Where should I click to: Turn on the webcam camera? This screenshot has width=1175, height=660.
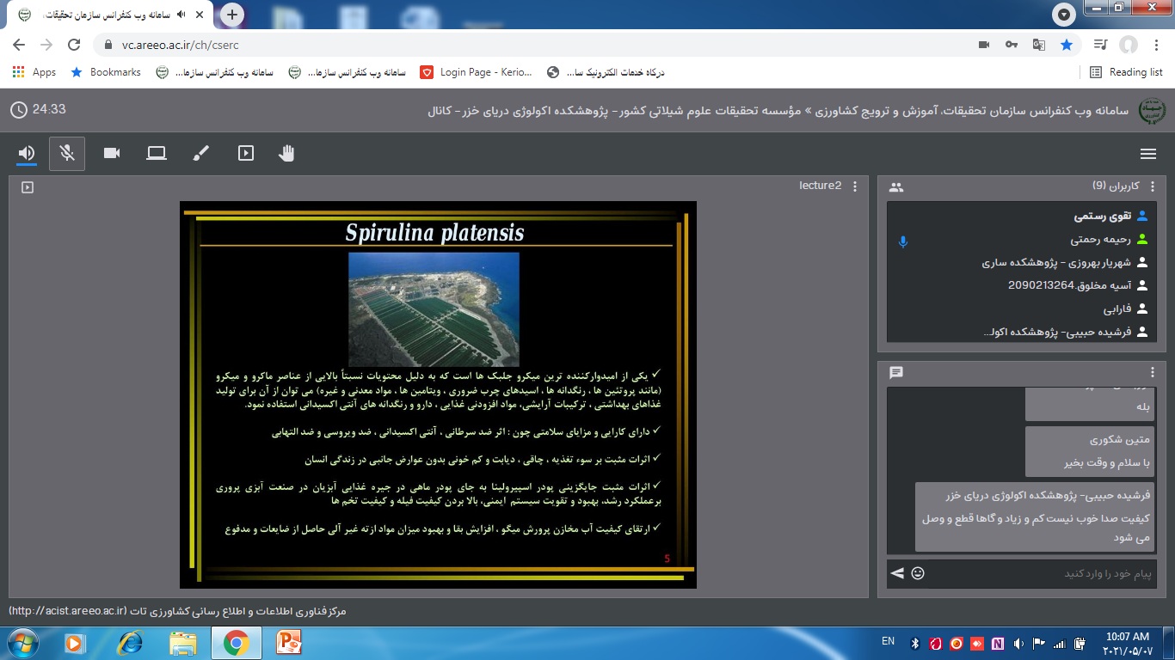112,153
